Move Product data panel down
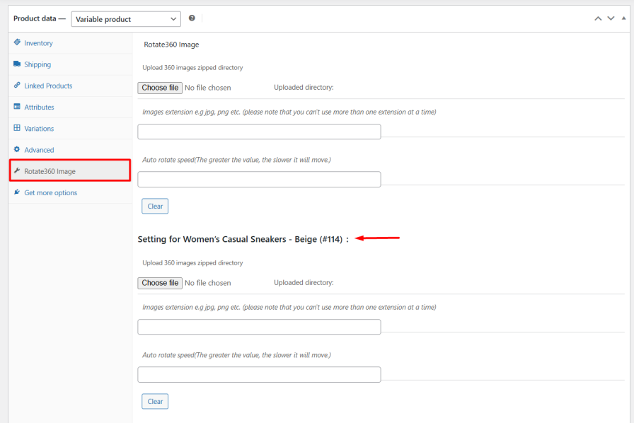The image size is (634, 423). [611, 18]
